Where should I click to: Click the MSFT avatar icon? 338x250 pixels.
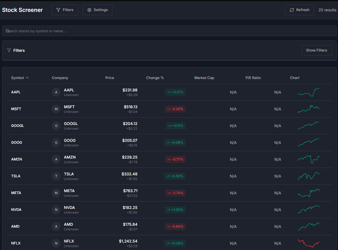click(x=56, y=109)
